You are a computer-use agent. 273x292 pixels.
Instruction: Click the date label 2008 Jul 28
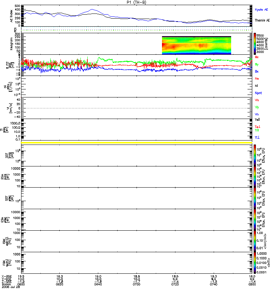click(x=11, y=287)
